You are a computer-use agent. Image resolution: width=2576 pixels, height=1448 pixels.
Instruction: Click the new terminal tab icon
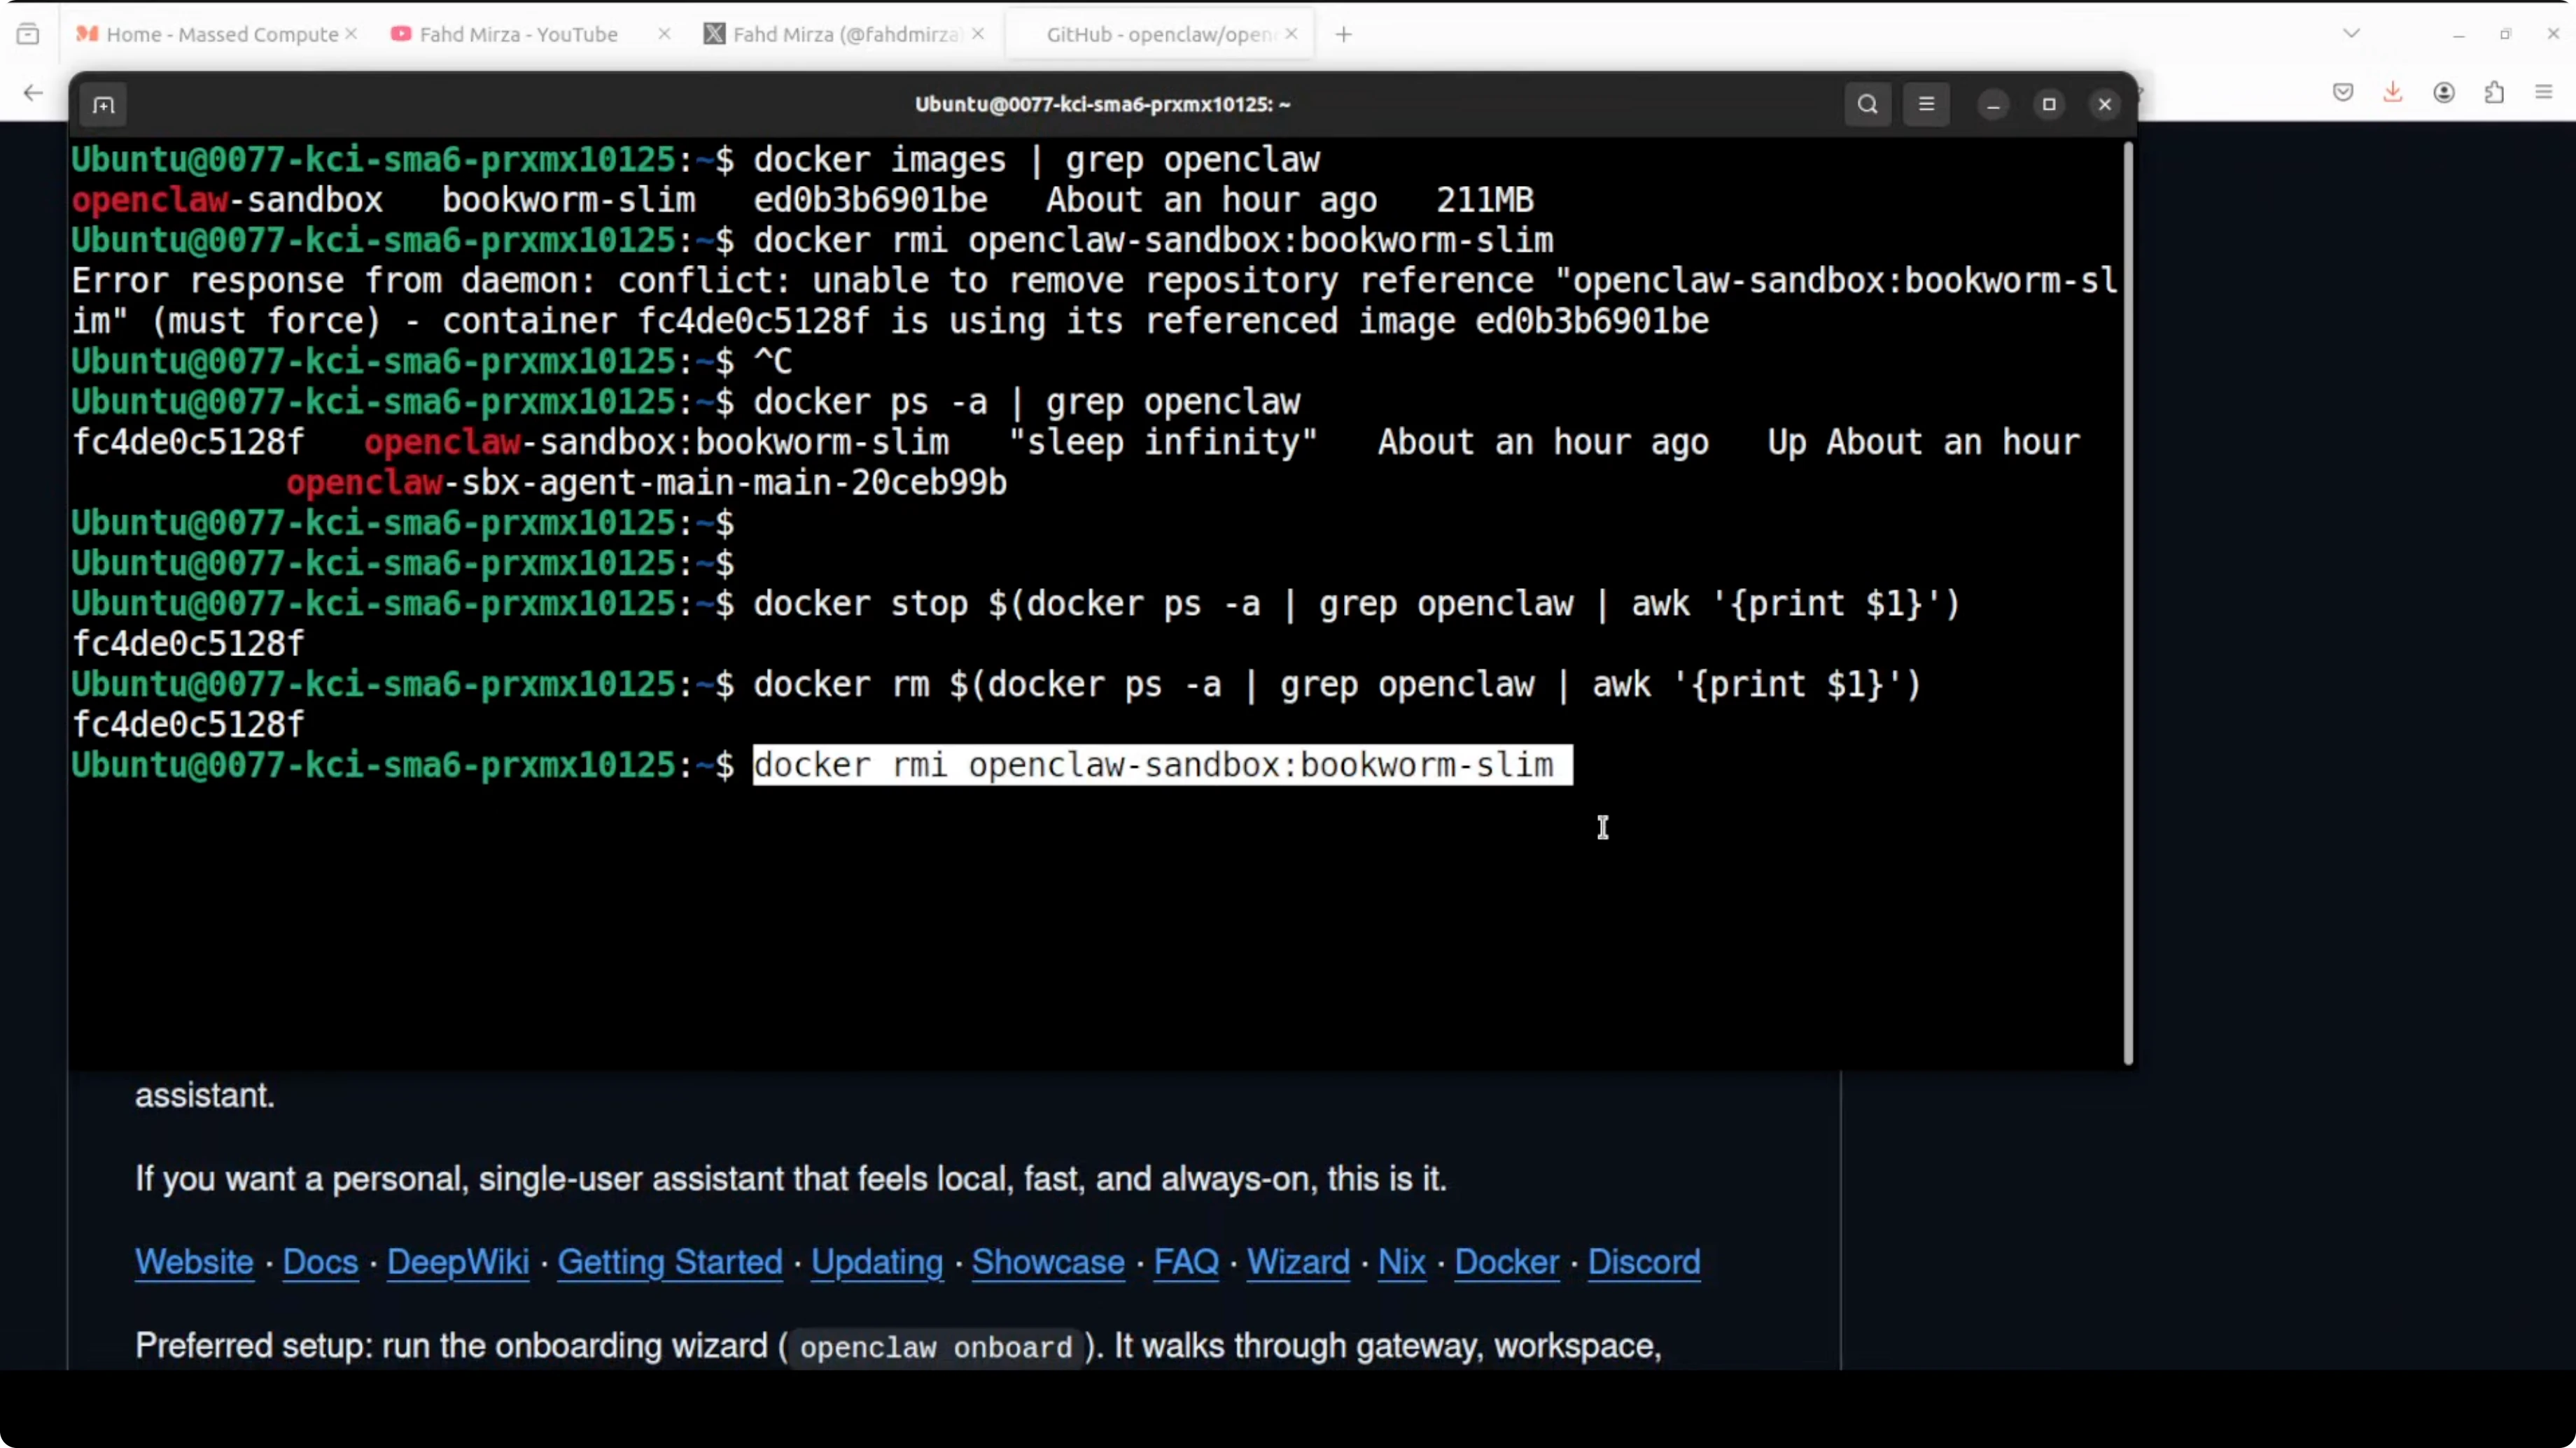tap(104, 105)
